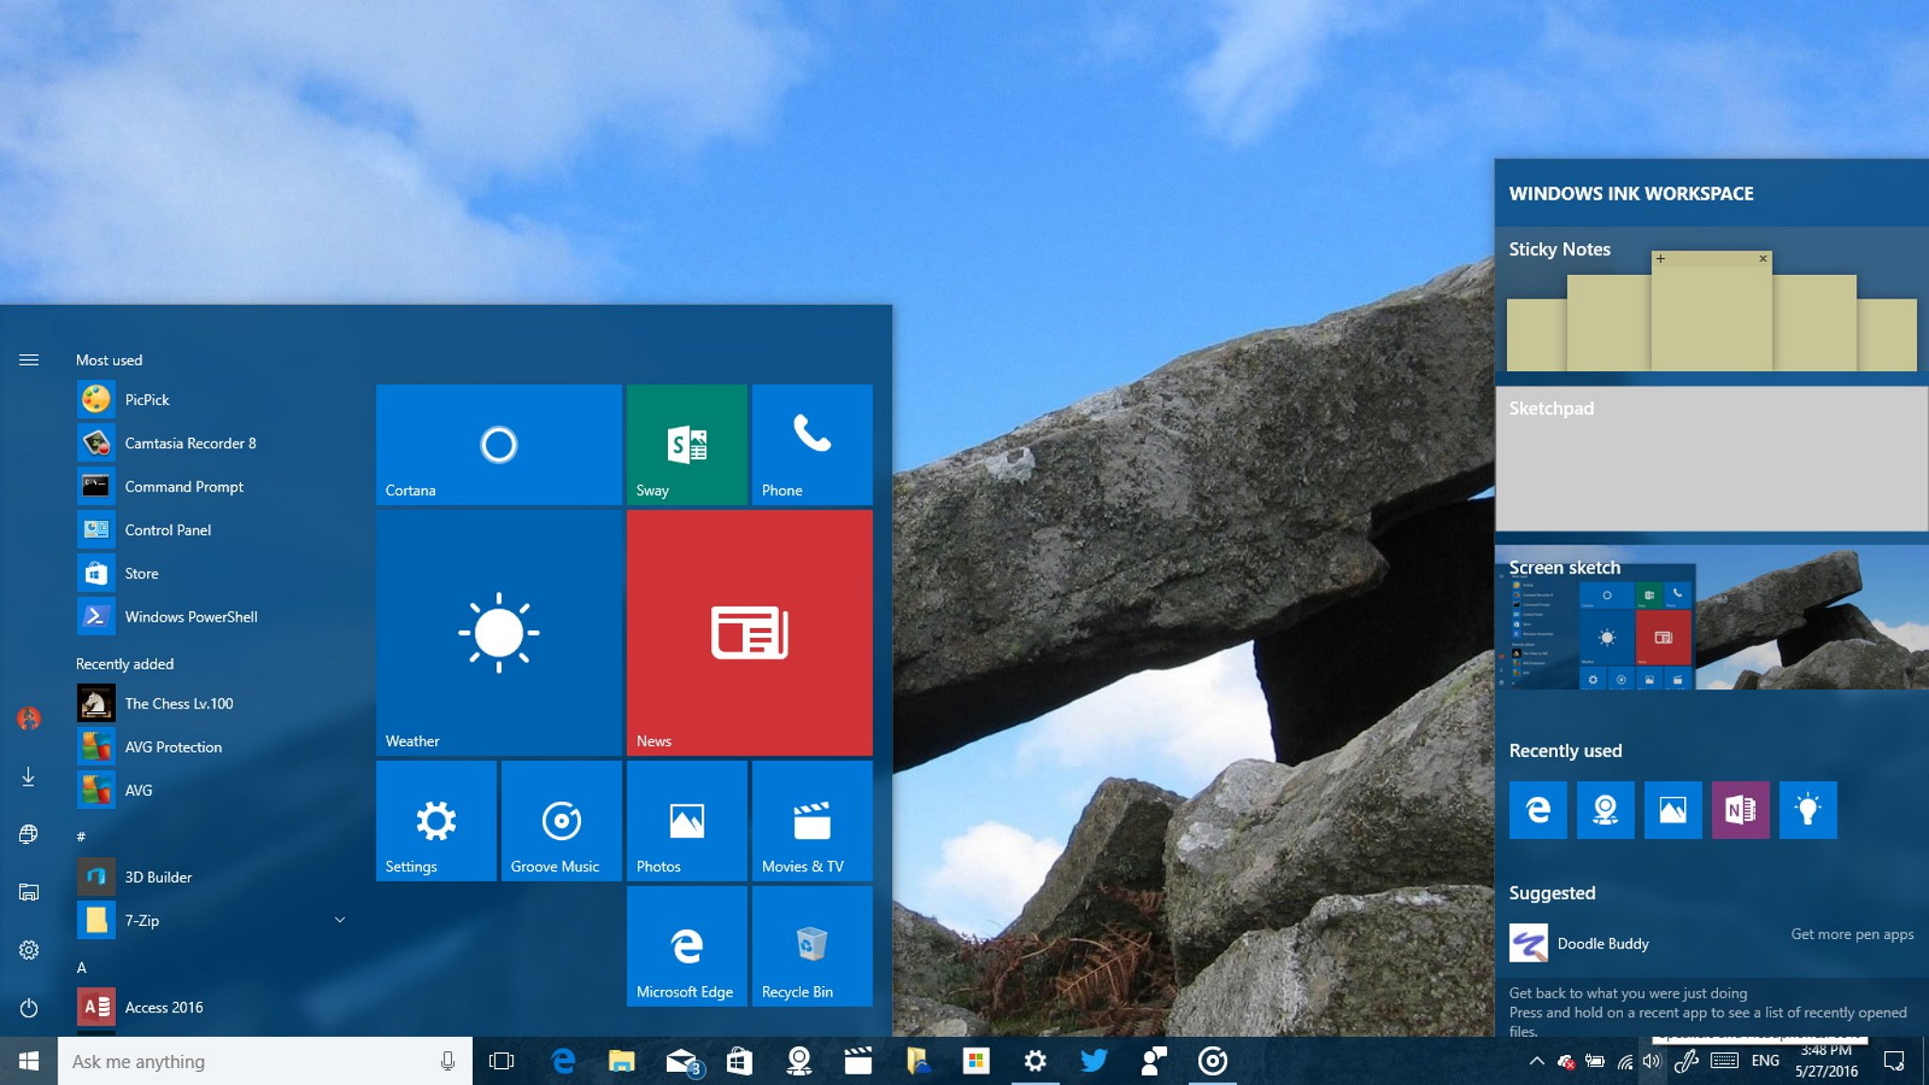The height and width of the screenshot is (1085, 1929).
Task: Open the Cortana tile
Action: click(x=498, y=444)
